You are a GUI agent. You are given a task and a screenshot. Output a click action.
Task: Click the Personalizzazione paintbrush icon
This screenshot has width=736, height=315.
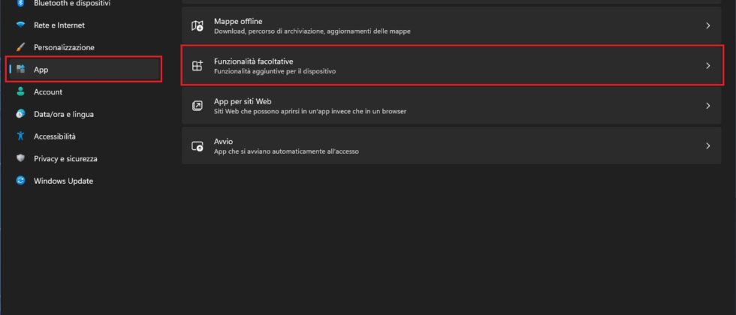click(x=20, y=47)
